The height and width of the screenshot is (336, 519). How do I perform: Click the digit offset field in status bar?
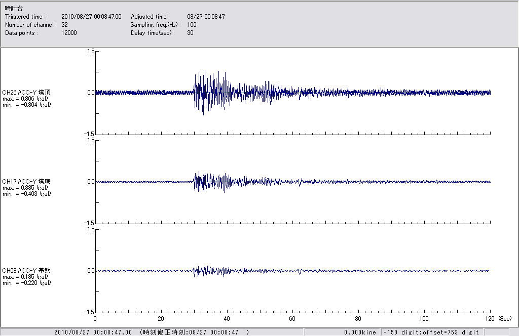point(430,332)
